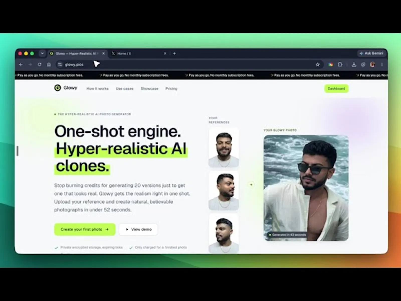Open the side panel toolbar icon

coord(363,64)
